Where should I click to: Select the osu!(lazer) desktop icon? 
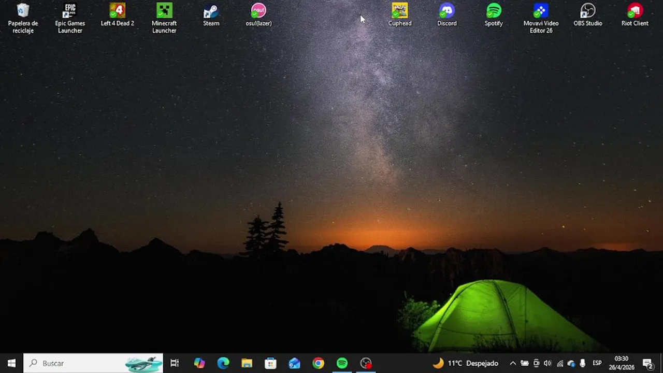tap(258, 15)
